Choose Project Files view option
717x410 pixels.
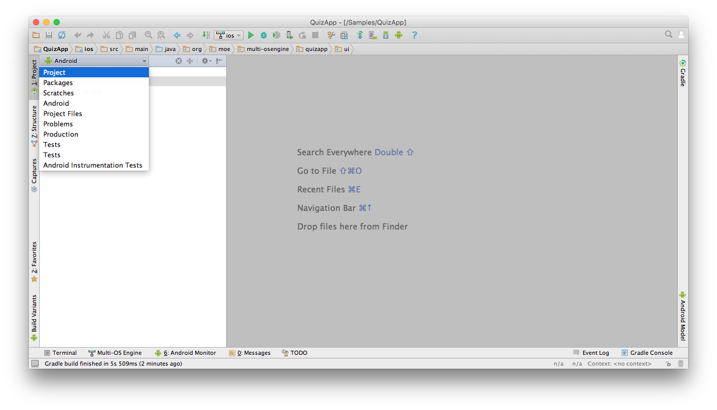coord(94,113)
